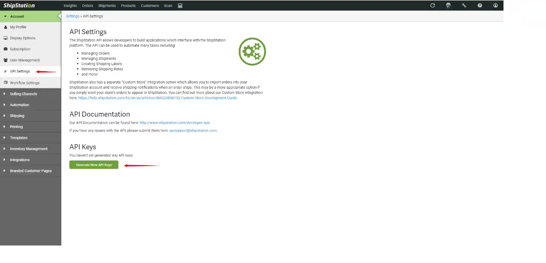
Task: Open the Shipments tab
Action: (x=107, y=6)
